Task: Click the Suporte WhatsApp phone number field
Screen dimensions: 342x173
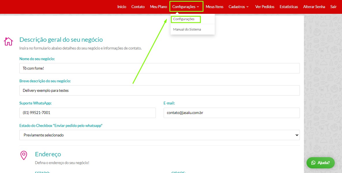Action: pos(87,113)
